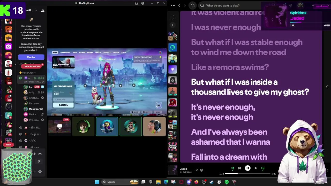
Task: Open Epic Games Launcher from taskbar
Action: pyautogui.click(x=151, y=182)
